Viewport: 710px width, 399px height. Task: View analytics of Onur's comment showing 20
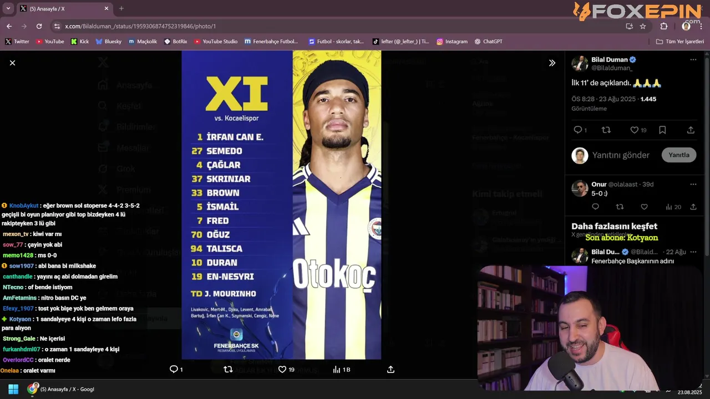point(673,207)
